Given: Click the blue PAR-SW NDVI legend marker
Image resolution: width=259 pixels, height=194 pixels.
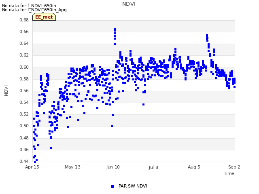Looking at the screenshot, I should 113,186.
